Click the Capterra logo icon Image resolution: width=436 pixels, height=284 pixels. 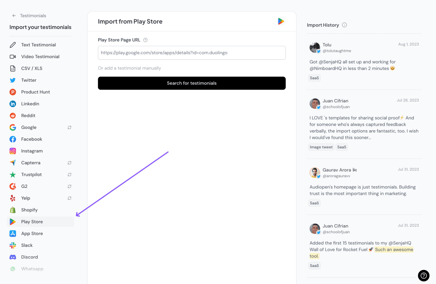coord(13,163)
